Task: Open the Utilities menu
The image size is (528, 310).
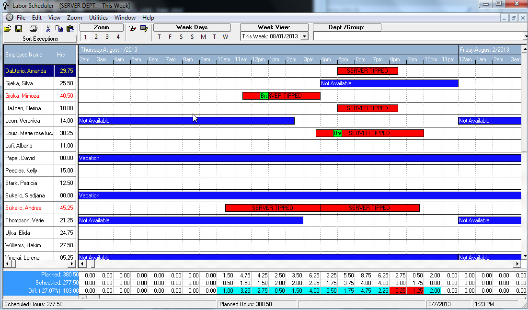Action: pyautogui.click(x=99, y=18)
